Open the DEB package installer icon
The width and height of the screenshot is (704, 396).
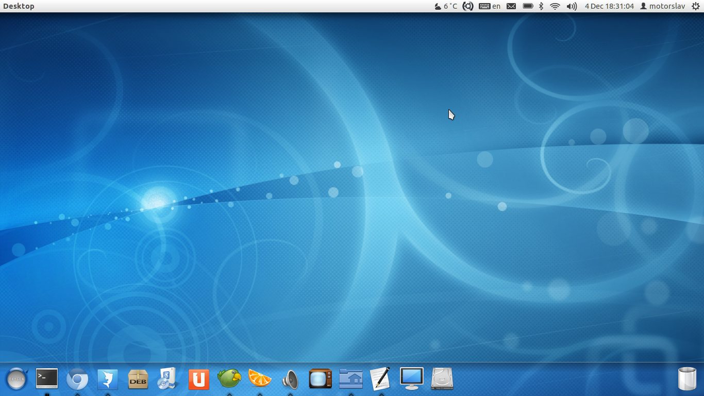coord(138,379)
